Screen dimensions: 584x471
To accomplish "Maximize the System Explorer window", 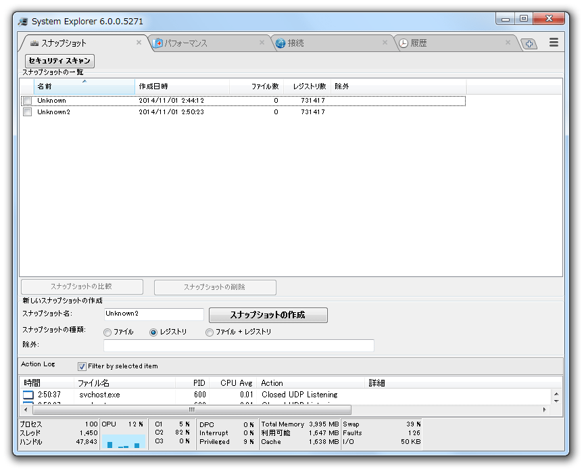I will 524,18.
